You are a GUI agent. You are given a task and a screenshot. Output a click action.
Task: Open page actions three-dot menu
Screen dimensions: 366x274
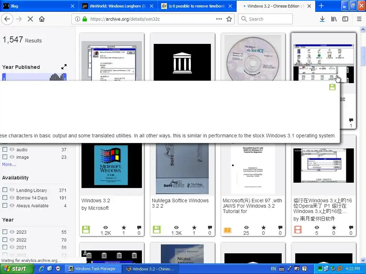click(219, 19)
